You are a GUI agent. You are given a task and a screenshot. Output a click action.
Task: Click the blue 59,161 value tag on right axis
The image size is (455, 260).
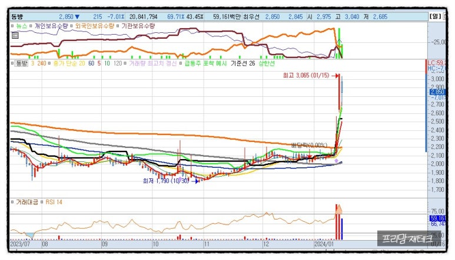pos(437,218)
